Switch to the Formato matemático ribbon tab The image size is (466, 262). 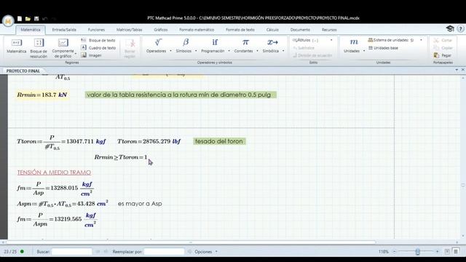click(x=197, y=30)
